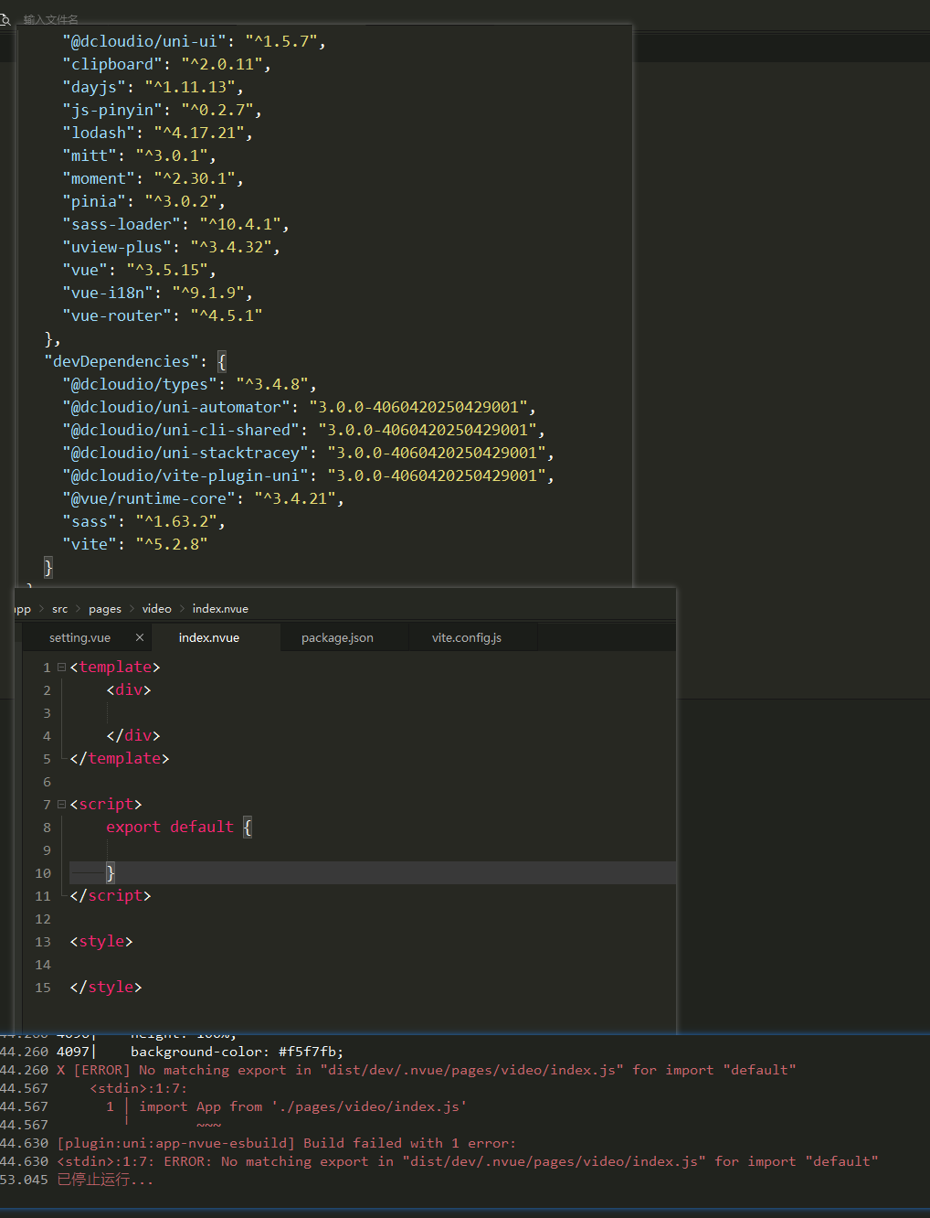930x1218 pixels.
Task: Click the "vue": "^3.5.15" line
Action: point(139,270)
